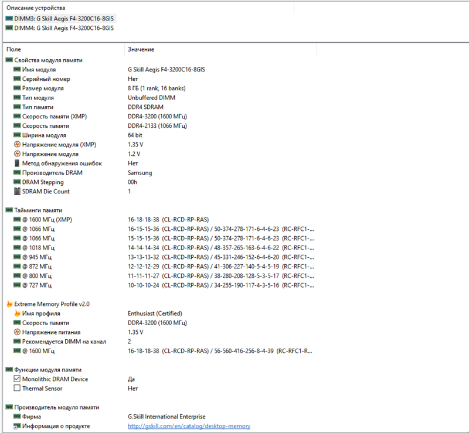Viewport: 469px width, 433px height.
Task: Click the lightning icon beside Напряжение модуля (XMP)
Action: [x=17, y=145]
